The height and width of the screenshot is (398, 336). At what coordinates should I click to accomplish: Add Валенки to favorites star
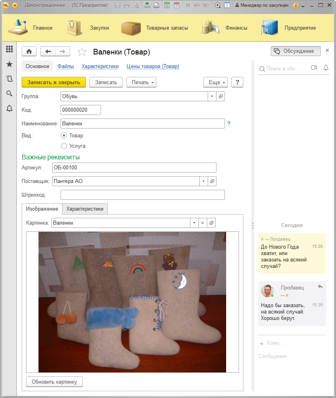point(82,52)
